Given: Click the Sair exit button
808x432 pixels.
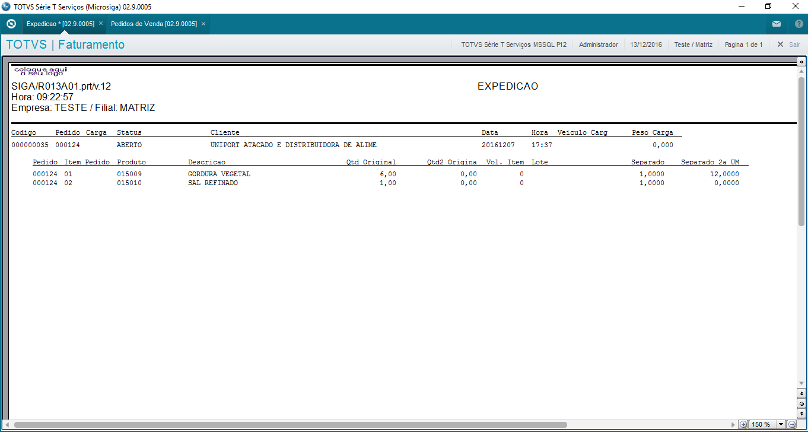Looking at the screenshot, I should [788, 45].
